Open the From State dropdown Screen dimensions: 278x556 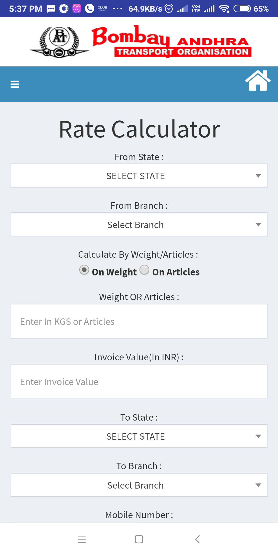point(139,176)
